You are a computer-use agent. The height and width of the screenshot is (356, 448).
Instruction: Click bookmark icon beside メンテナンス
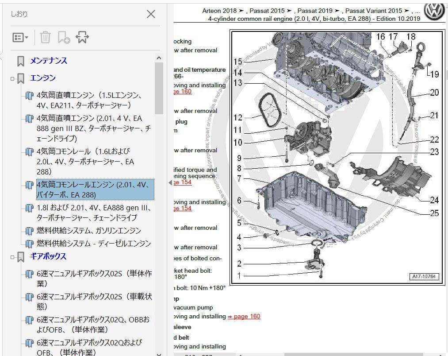click(21, 61)
